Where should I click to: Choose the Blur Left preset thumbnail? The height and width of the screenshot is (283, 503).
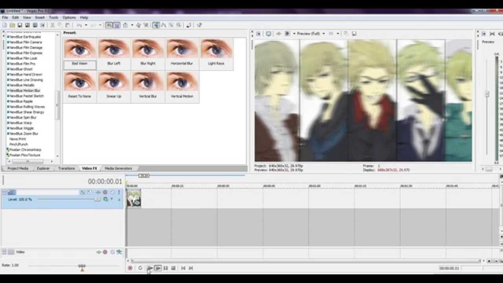(x=114, y=54)
